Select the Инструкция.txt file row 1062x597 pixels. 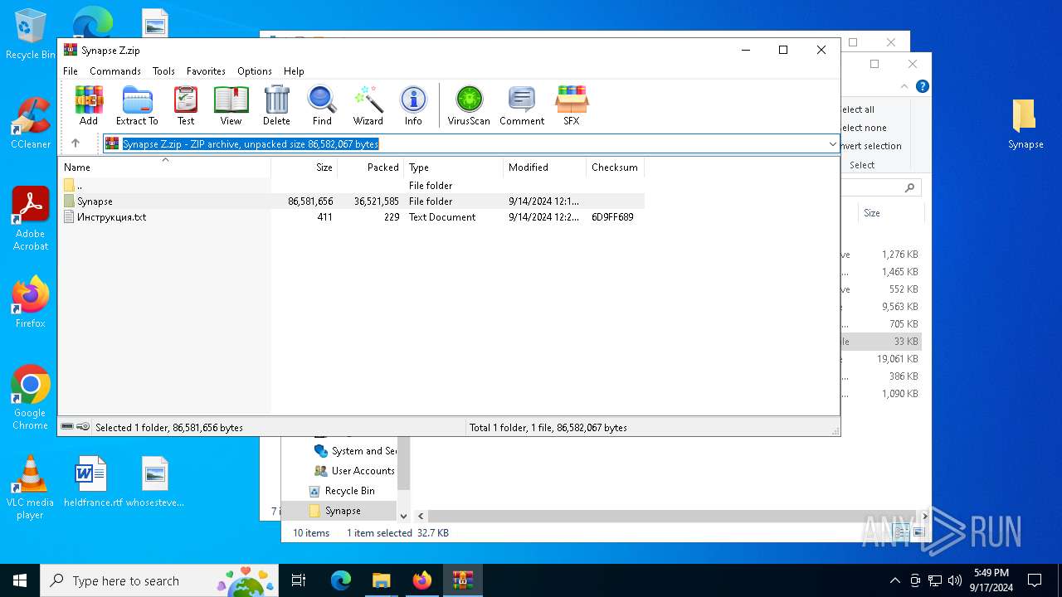pyautogui.click(x=352, y=217)
